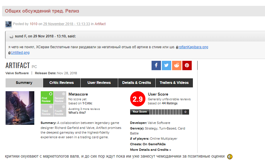Image resolution: width=265 pixels, height=164 pixels.
Task: Click the Reddit share icon
Action: (x=176, y=65)
